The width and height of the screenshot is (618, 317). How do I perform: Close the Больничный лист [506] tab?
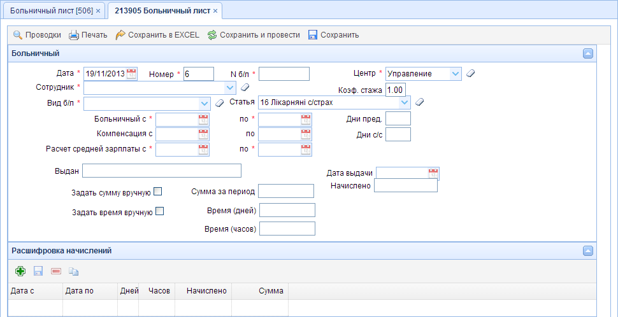point(98,11)
